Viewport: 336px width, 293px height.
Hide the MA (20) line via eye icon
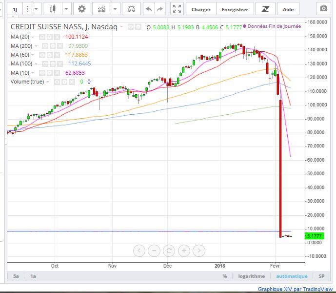(42, 37)
